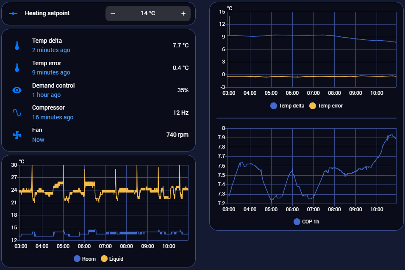Click the Temp delta thermometer icon
Screen dimensions: 405x270
[x=17, y=45]
